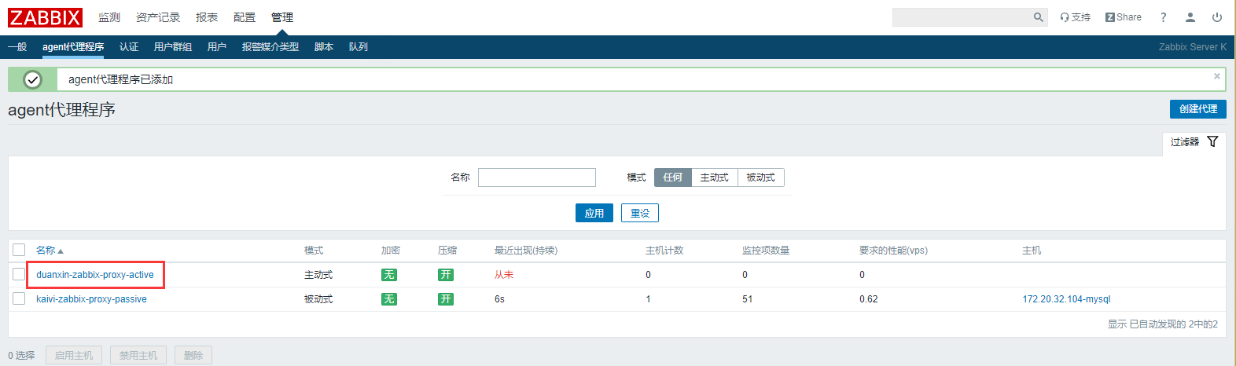
Task: Click the logout power icon
Action: (x=1217, y=17)
